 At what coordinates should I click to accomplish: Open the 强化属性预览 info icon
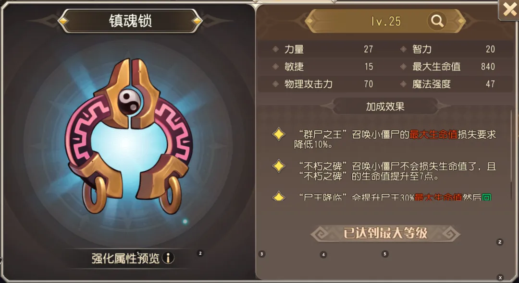168,258
